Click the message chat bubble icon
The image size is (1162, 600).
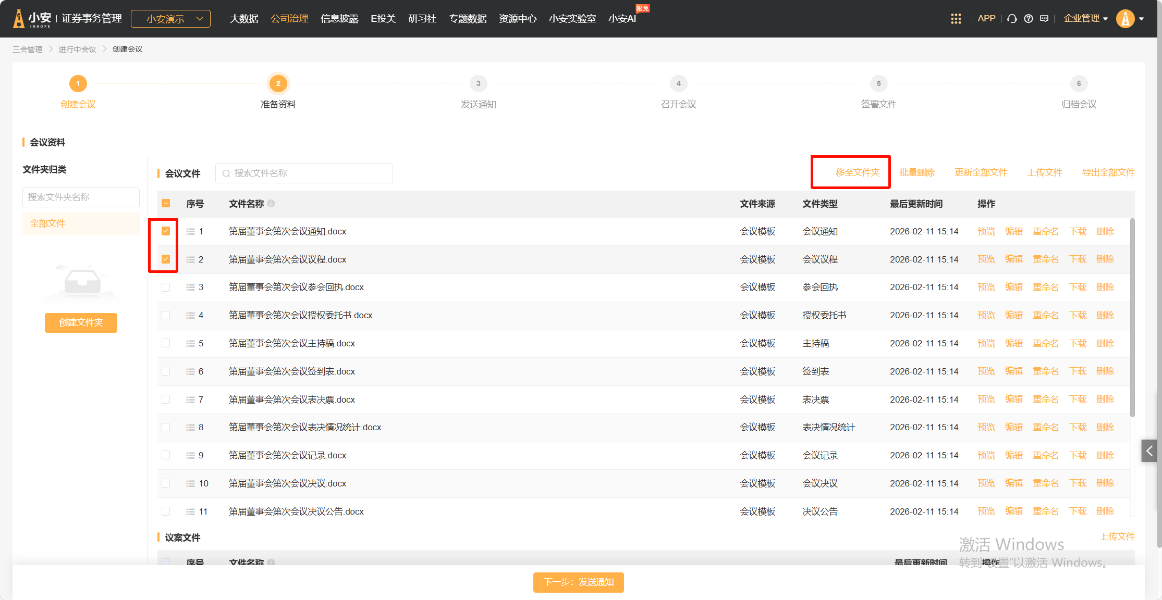point(1044,19)
